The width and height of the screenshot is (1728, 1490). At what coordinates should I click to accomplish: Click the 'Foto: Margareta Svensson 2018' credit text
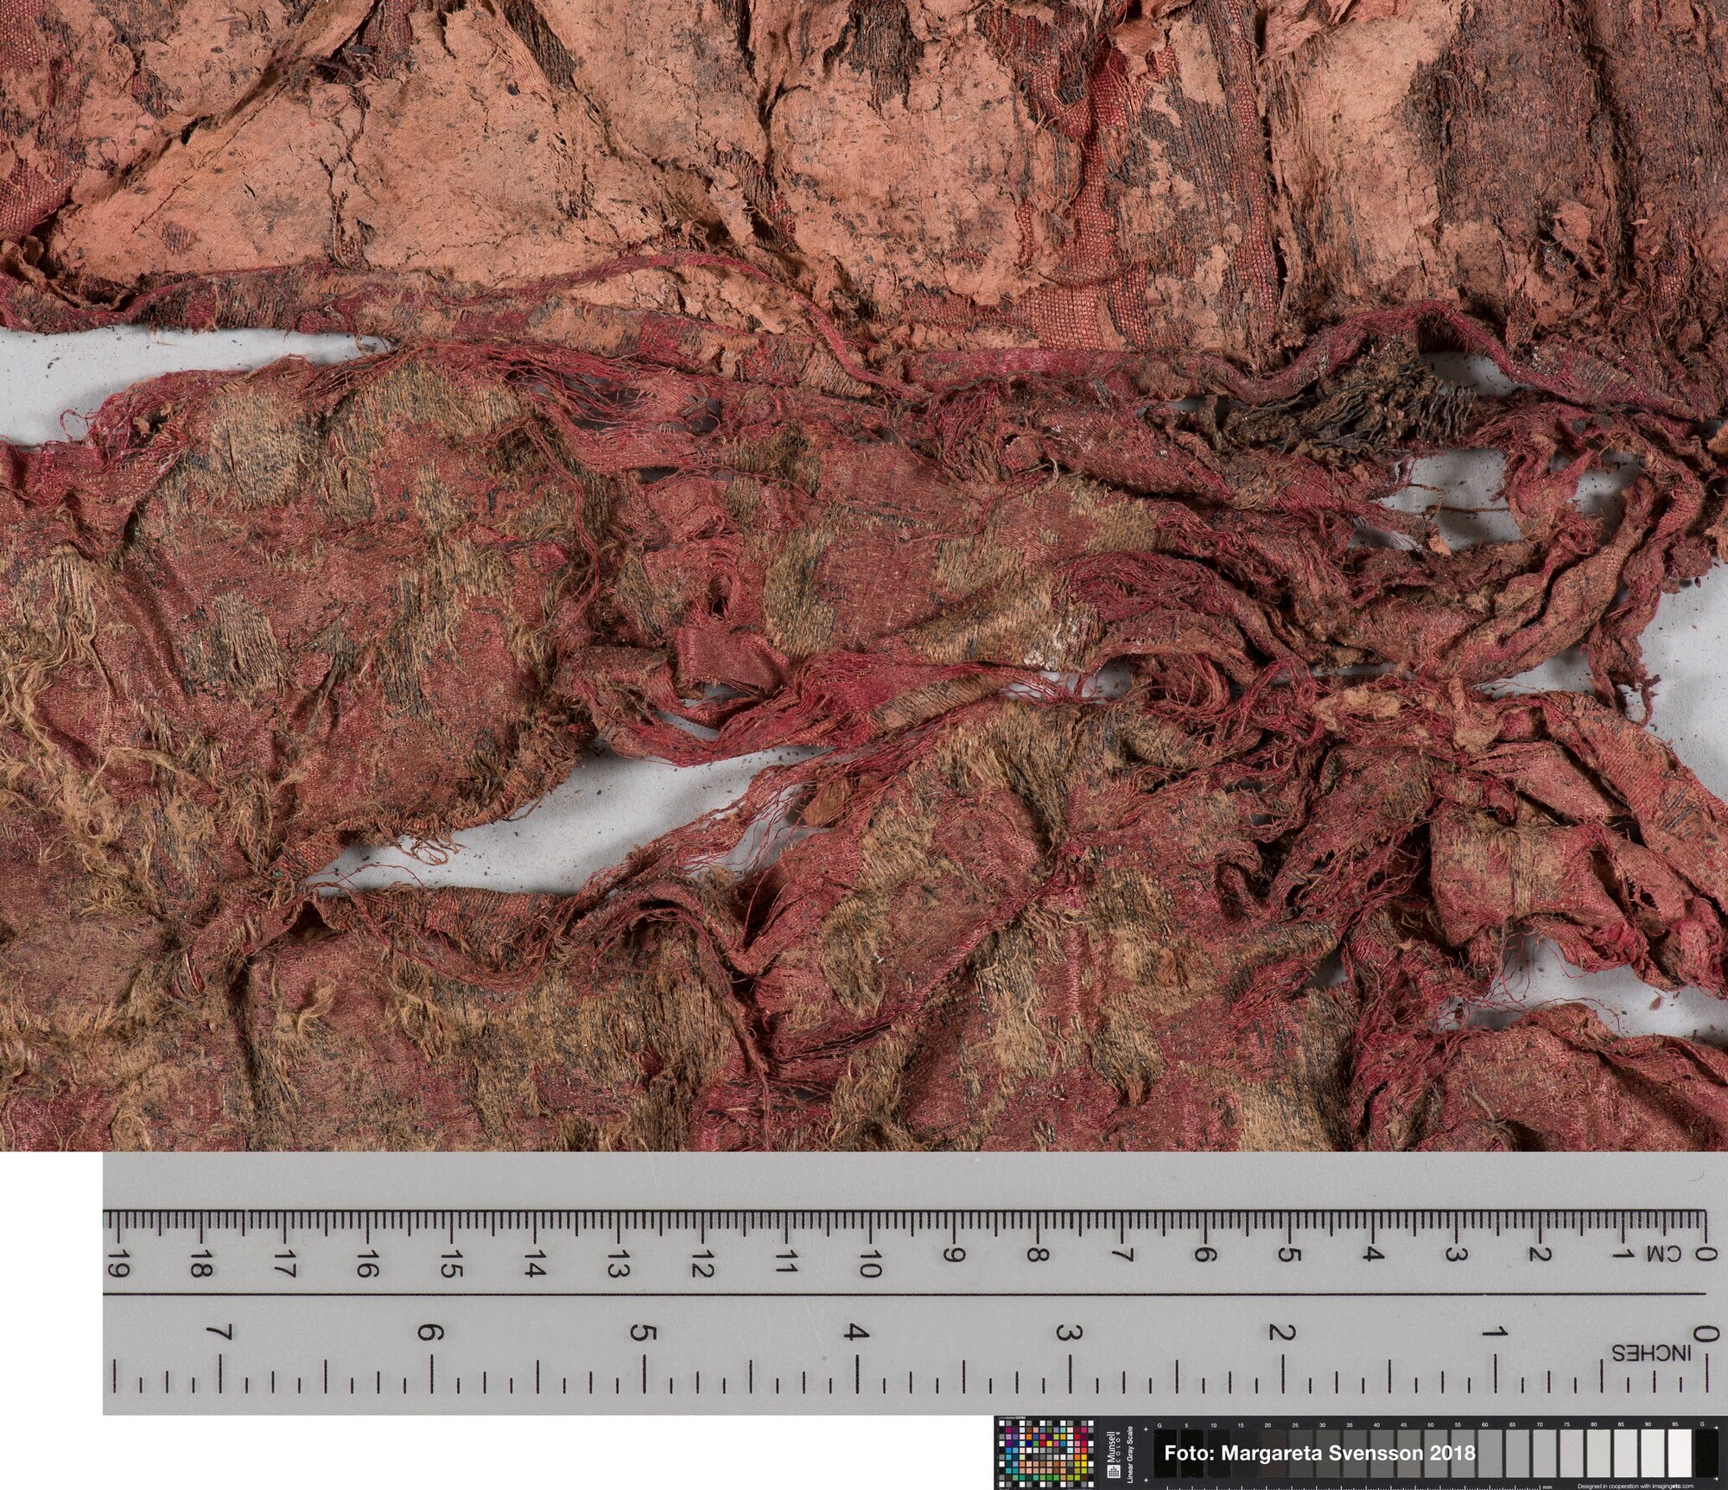click(1319, 1453)
